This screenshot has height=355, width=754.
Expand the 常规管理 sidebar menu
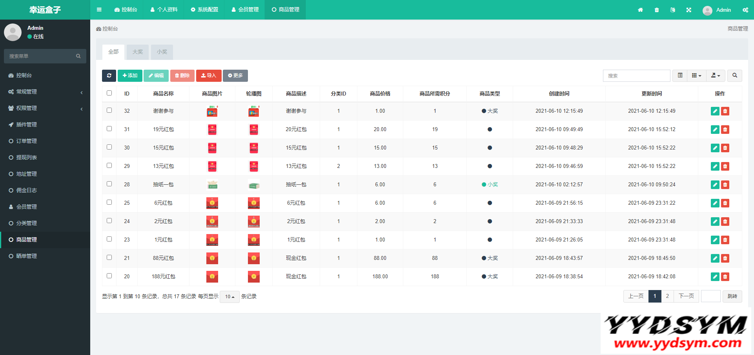click(45, 92)
